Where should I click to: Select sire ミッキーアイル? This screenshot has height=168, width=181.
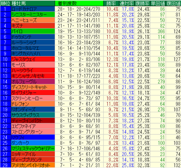point(33,154)
